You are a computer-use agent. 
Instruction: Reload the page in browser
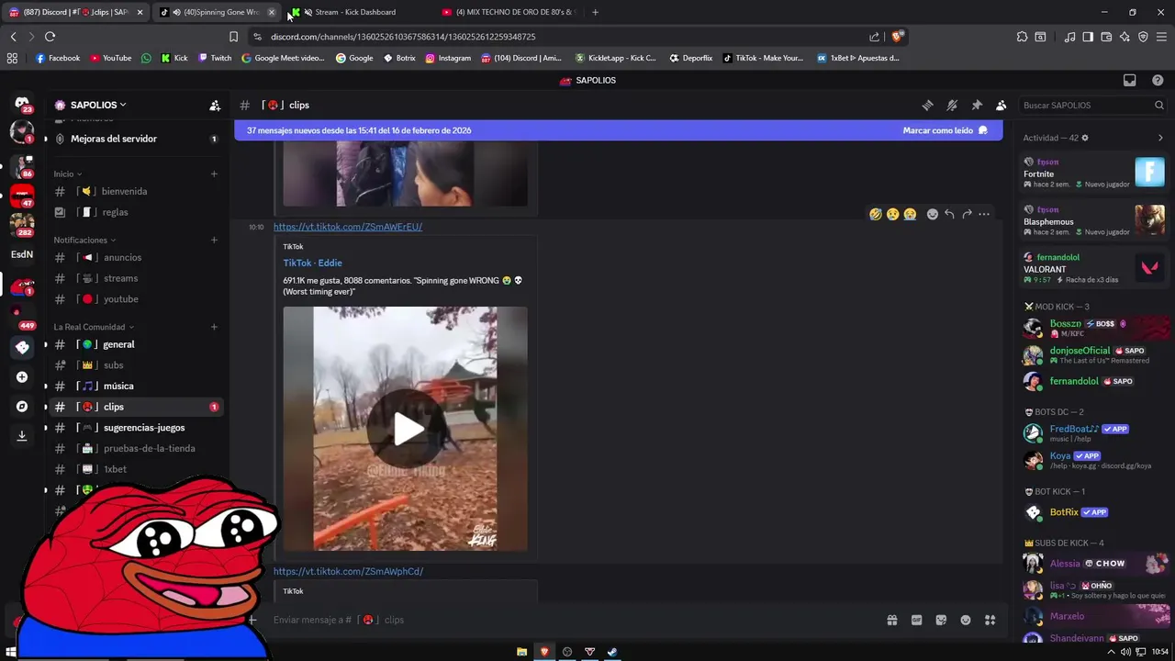50,37
